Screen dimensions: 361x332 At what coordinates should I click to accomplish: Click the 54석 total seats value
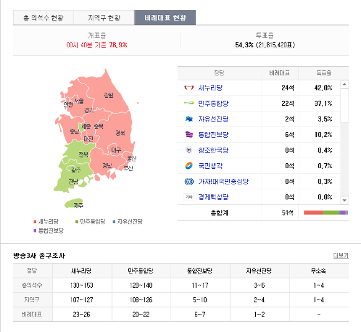pos(288,212)
